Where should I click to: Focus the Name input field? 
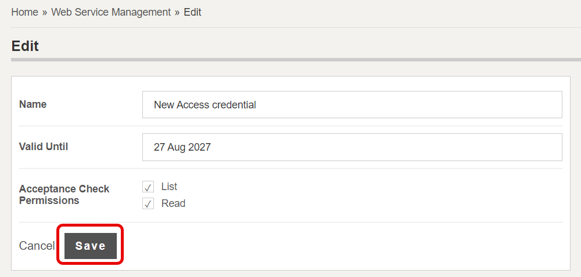click(x=352, y=104)
